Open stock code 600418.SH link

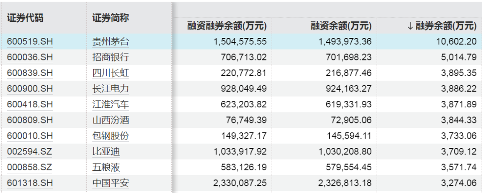point(30,104)
